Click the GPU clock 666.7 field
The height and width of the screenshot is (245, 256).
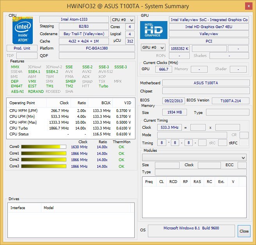click(164, 69)
